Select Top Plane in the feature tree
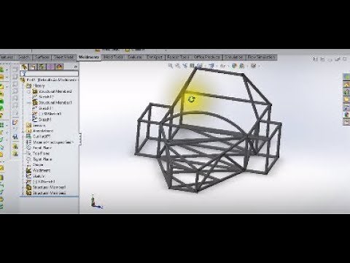The height and width of the screenshot is (263, 350). pyautogui.click(x=38, y=153)
